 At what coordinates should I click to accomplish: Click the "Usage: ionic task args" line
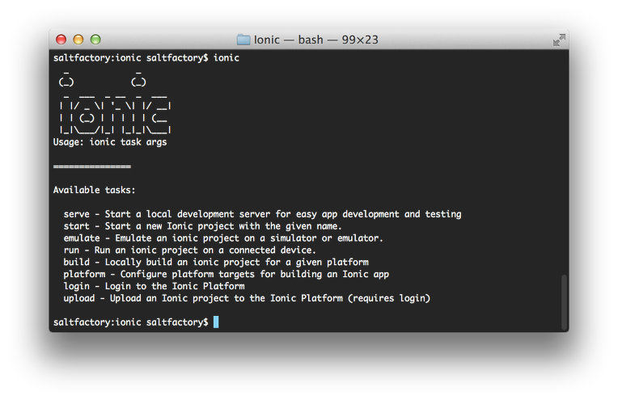coord(109,142)
